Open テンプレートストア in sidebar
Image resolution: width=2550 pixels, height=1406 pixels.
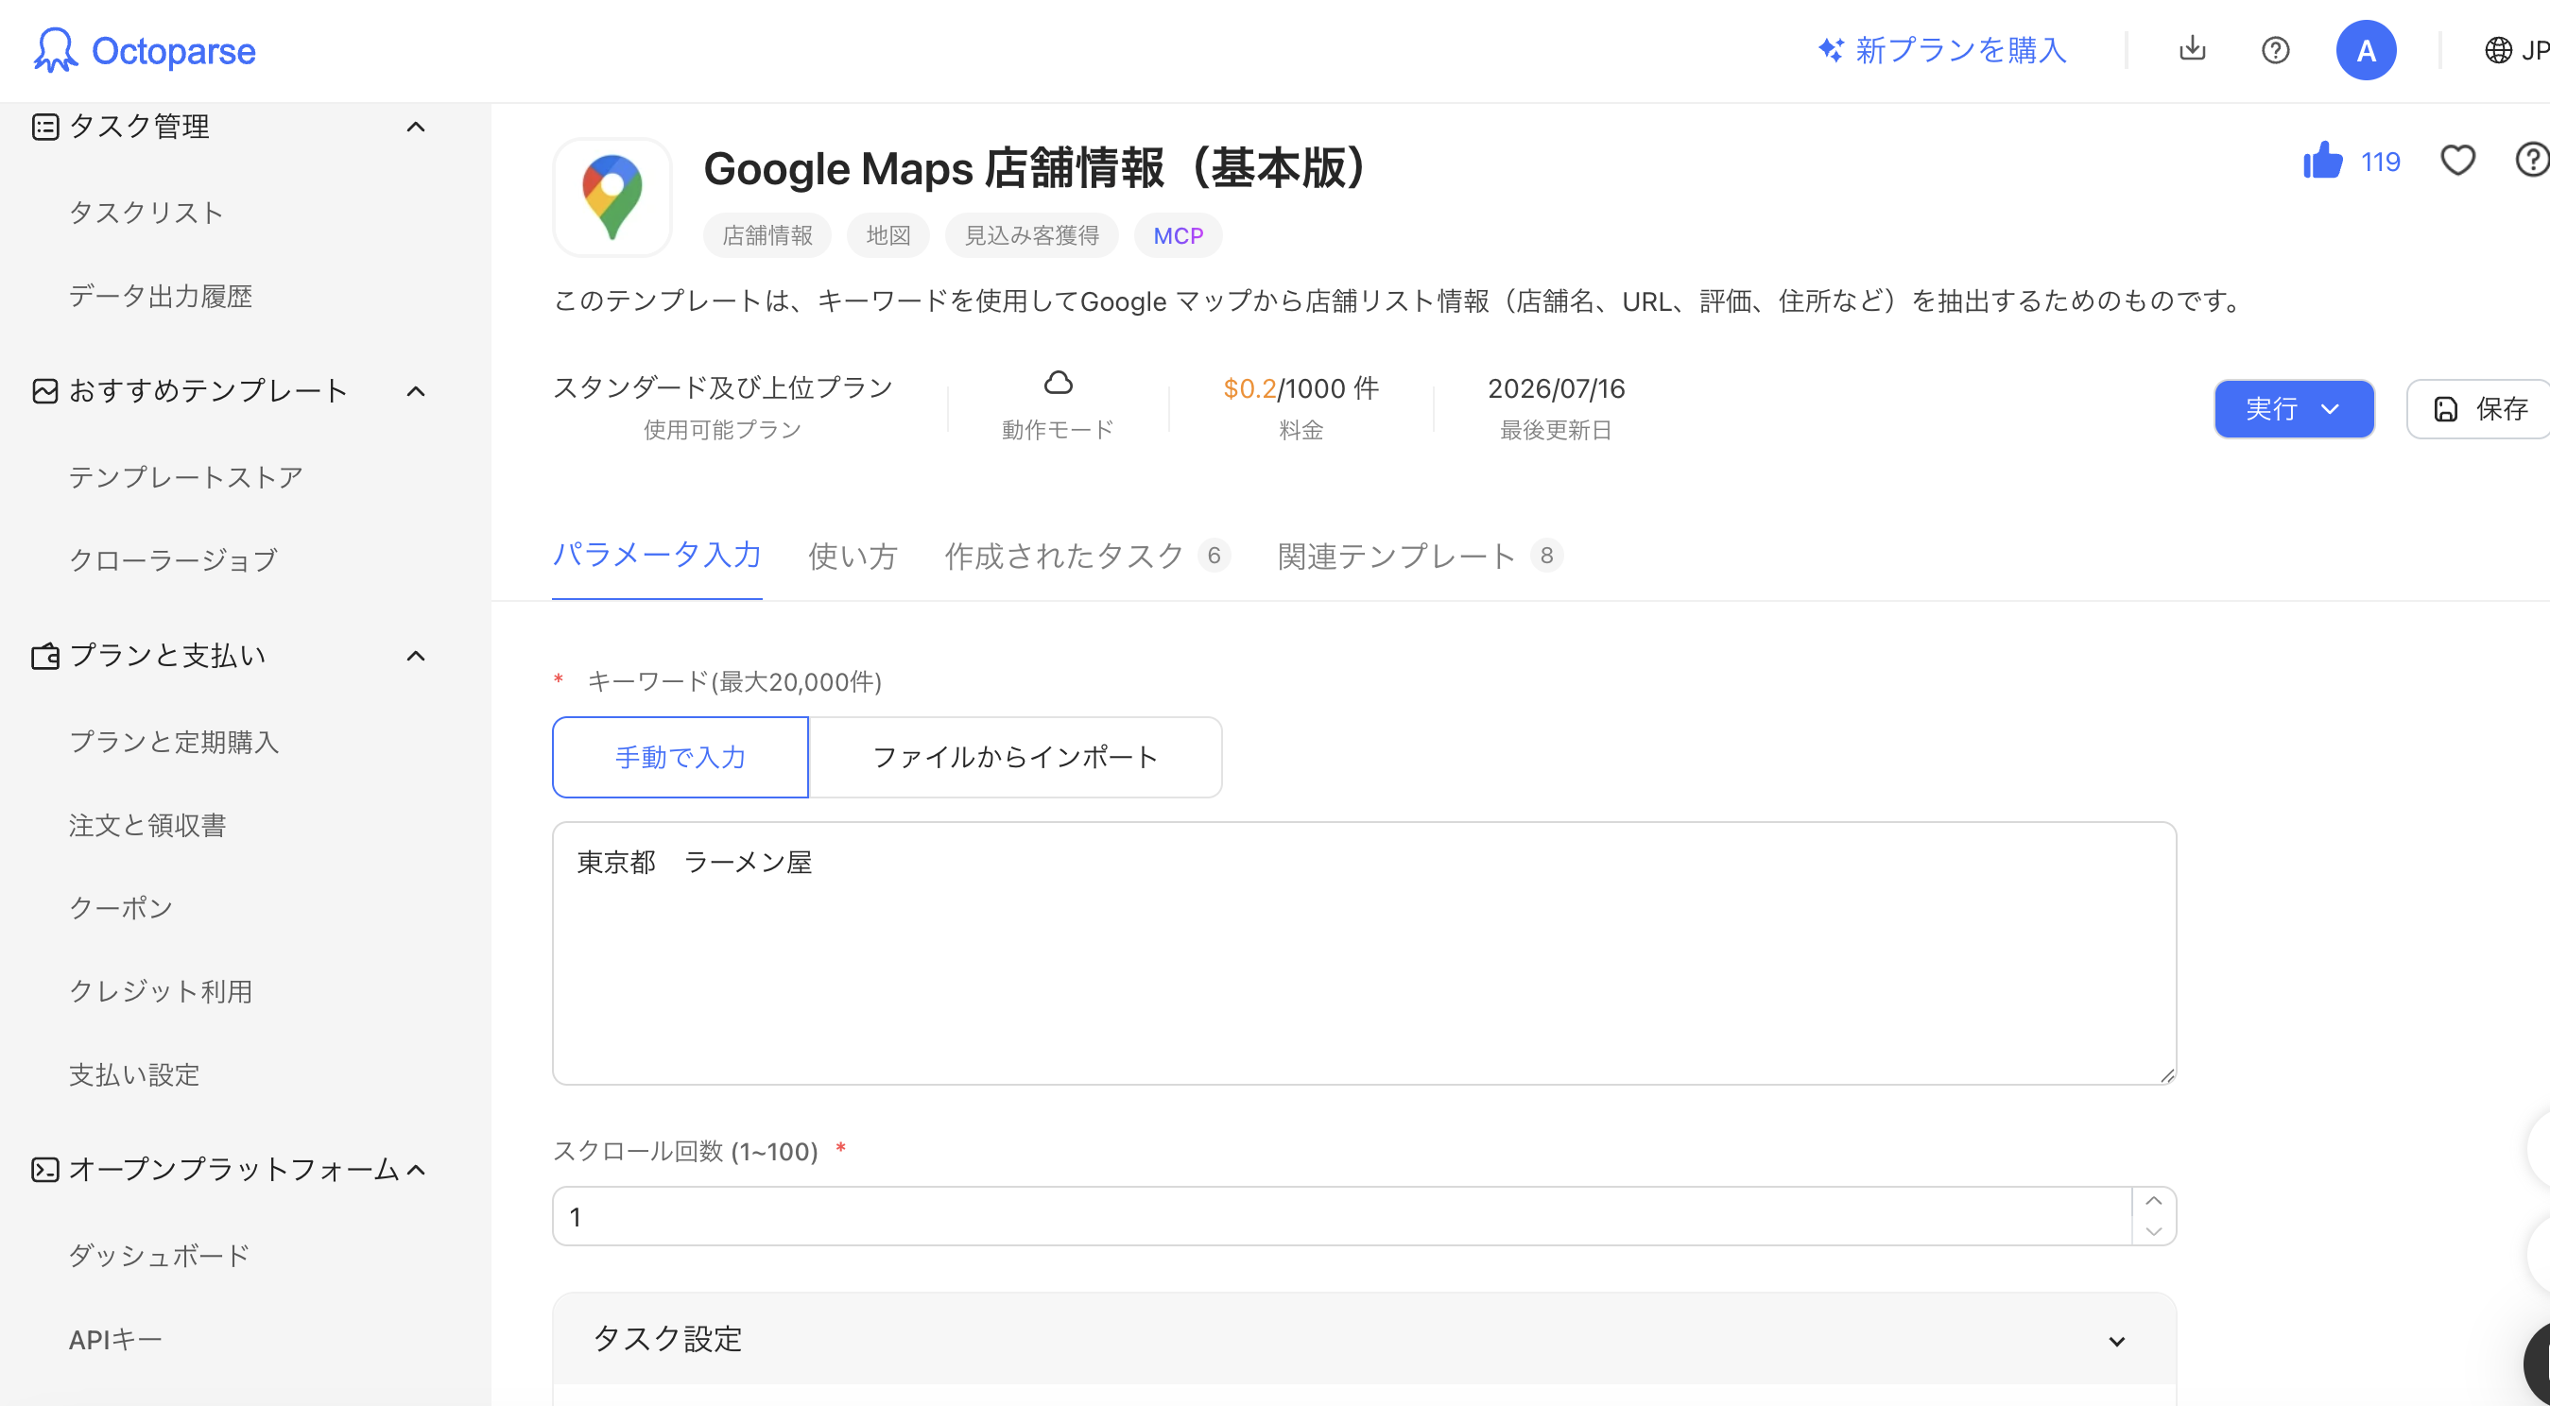(x=186, y=477)
